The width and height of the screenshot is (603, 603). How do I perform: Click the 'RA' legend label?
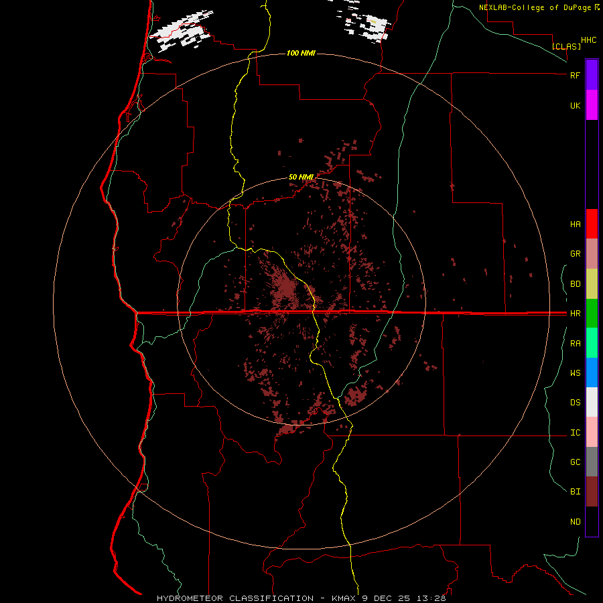(575, 344)
